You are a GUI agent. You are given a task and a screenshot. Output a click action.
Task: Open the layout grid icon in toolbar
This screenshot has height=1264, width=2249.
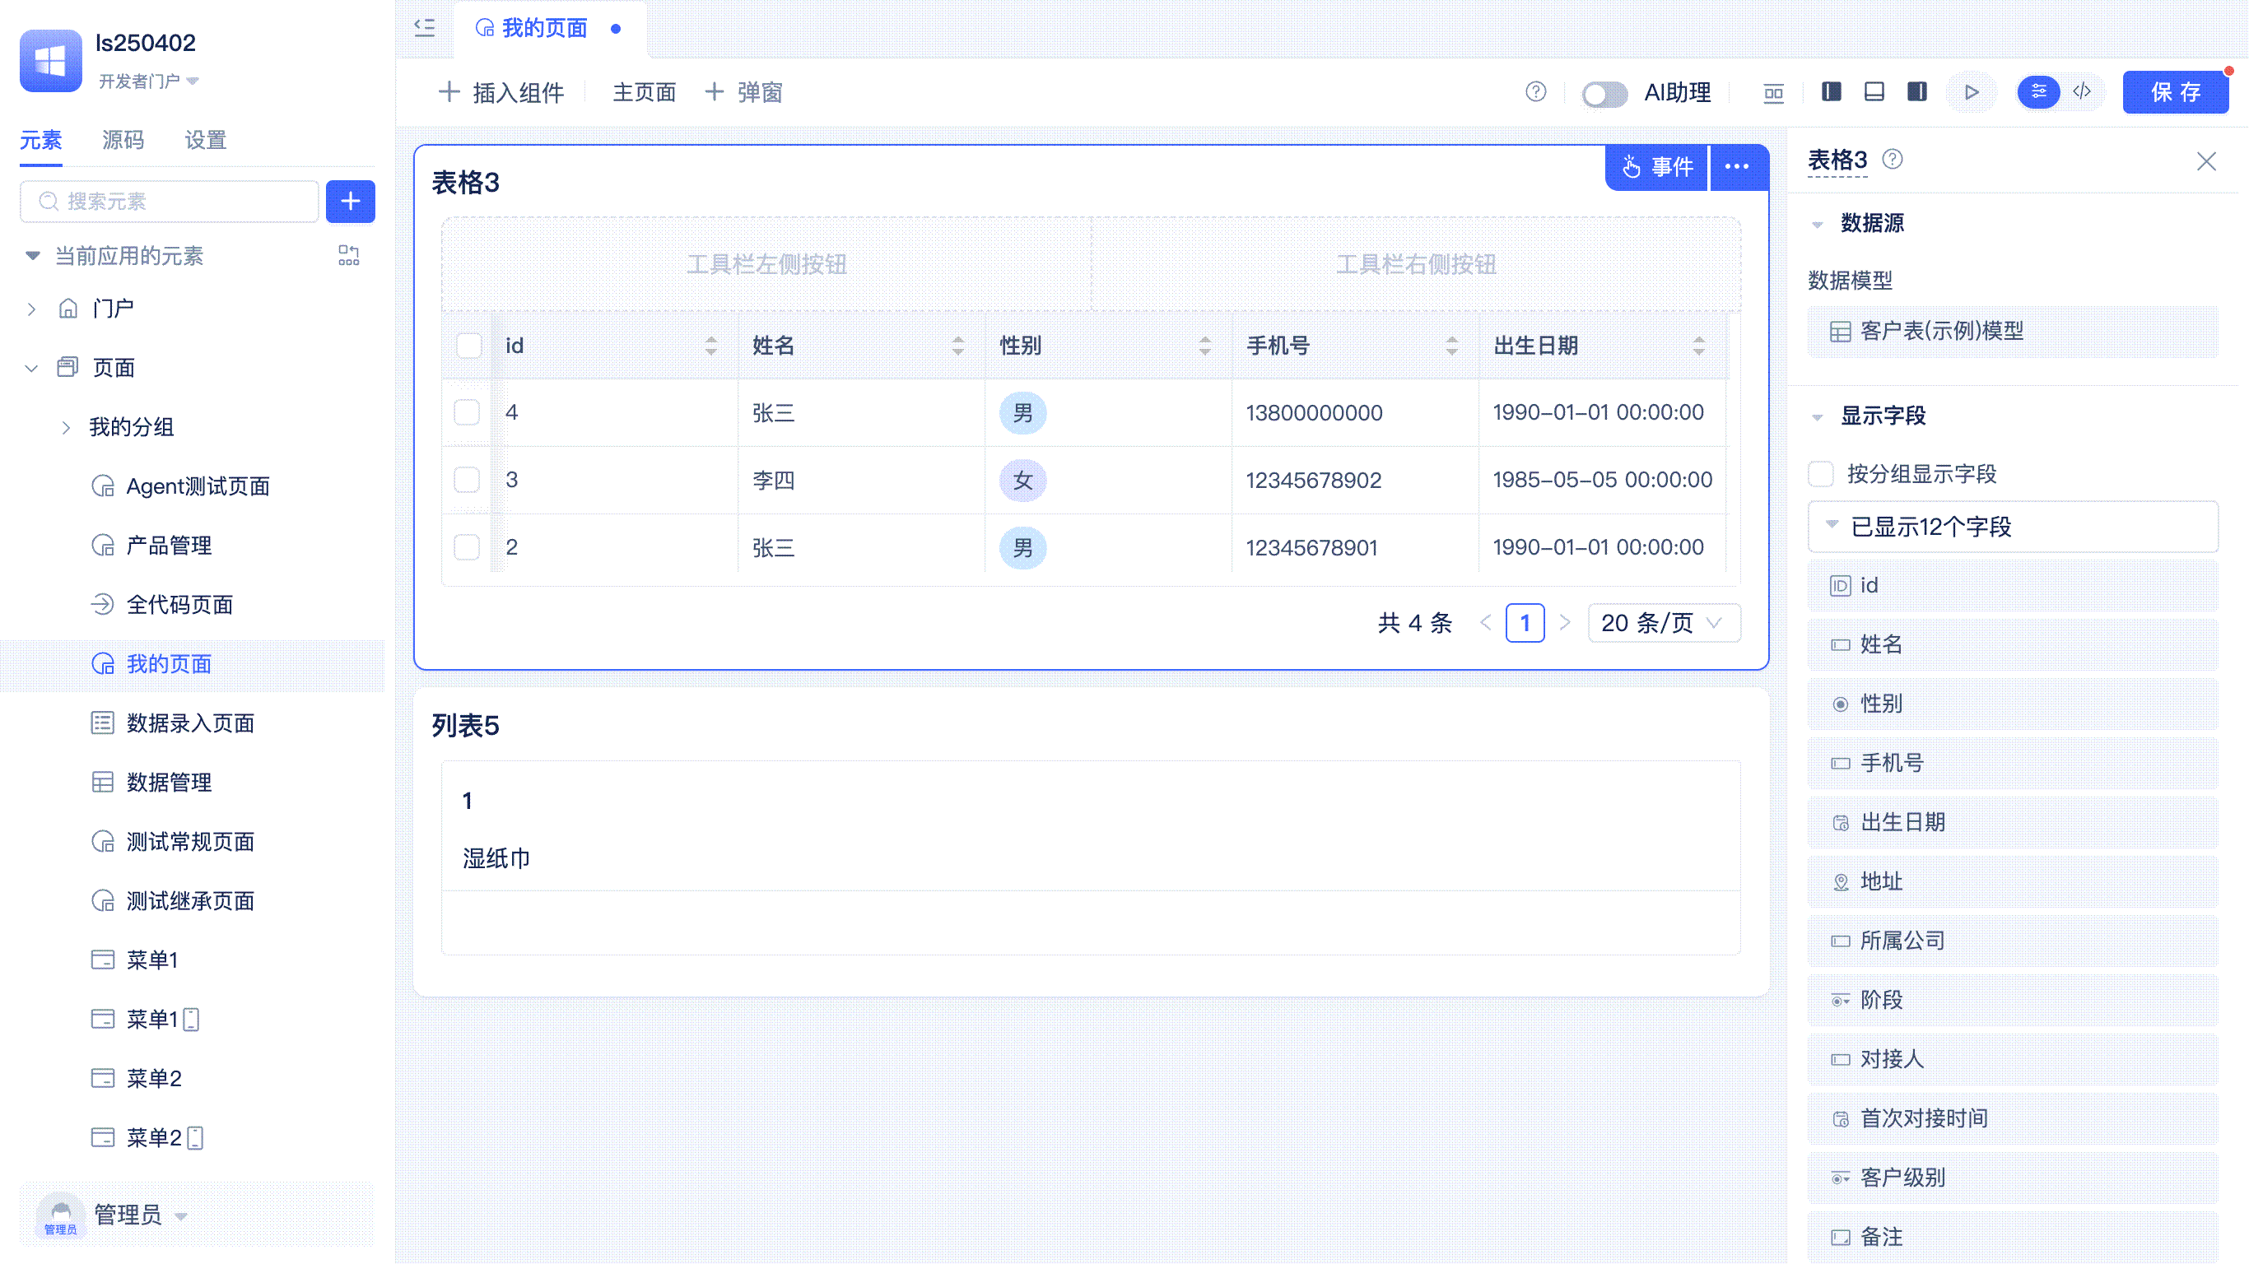click(x=1773, y=92)
